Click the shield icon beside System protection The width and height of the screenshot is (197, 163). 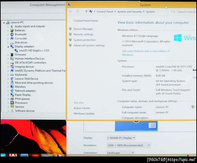(70, 40)
